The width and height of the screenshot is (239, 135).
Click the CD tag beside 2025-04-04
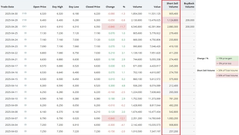25,125
